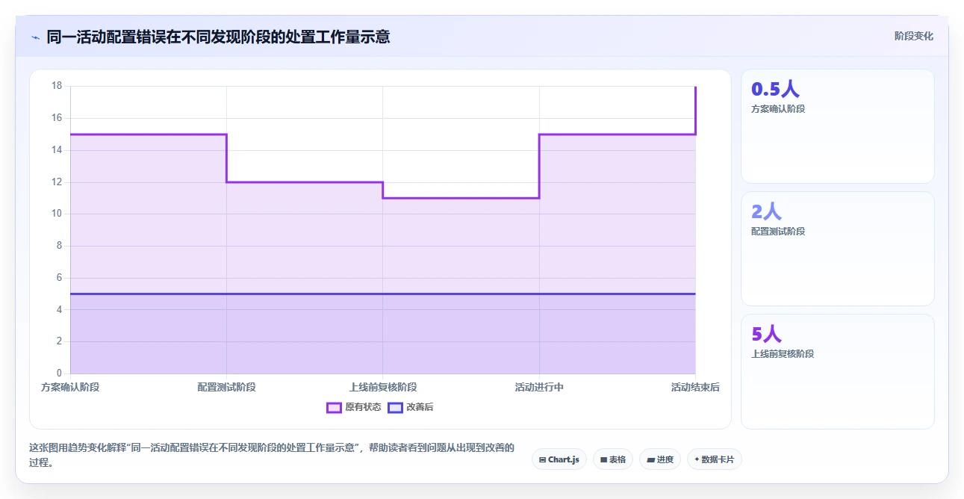Toggle the 改善后 legend swatch
Image resolution: width=964 pixels, height=499 pixels.
click(x=395, y=407)
